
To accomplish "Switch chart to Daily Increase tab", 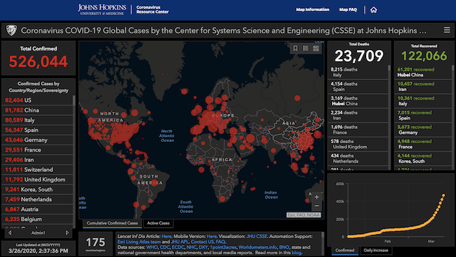I will point(376,250).
